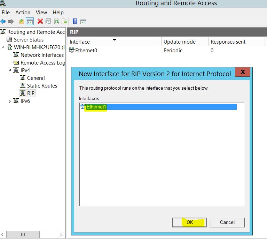267x241 pixels.
Task: Collapse the IPv4 tree node
Action: coord(10,70)
